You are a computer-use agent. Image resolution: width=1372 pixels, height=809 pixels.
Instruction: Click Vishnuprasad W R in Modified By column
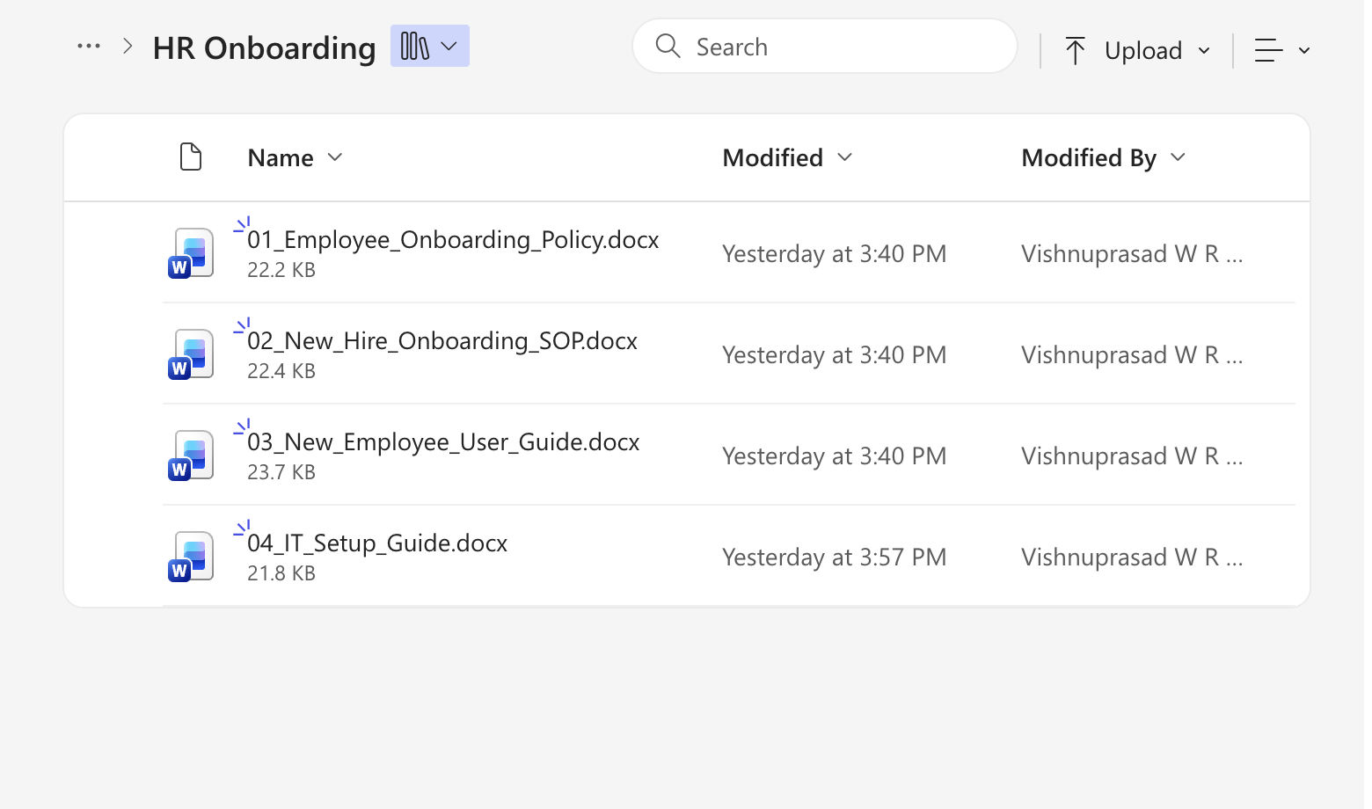tap(1131, 253)
